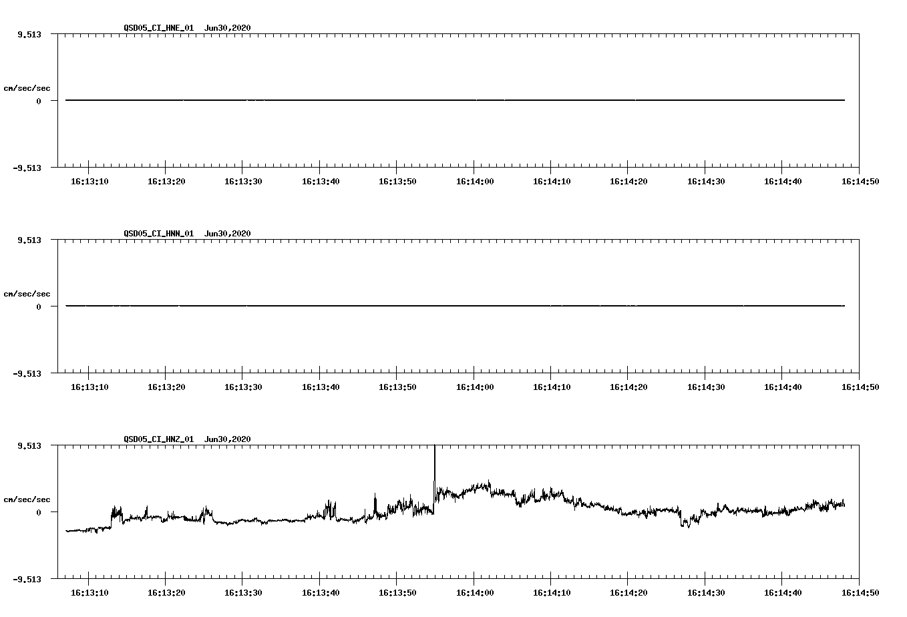
Task: Click the 16:13:10 time label under the HNZ plot
Action: [89, 592]
